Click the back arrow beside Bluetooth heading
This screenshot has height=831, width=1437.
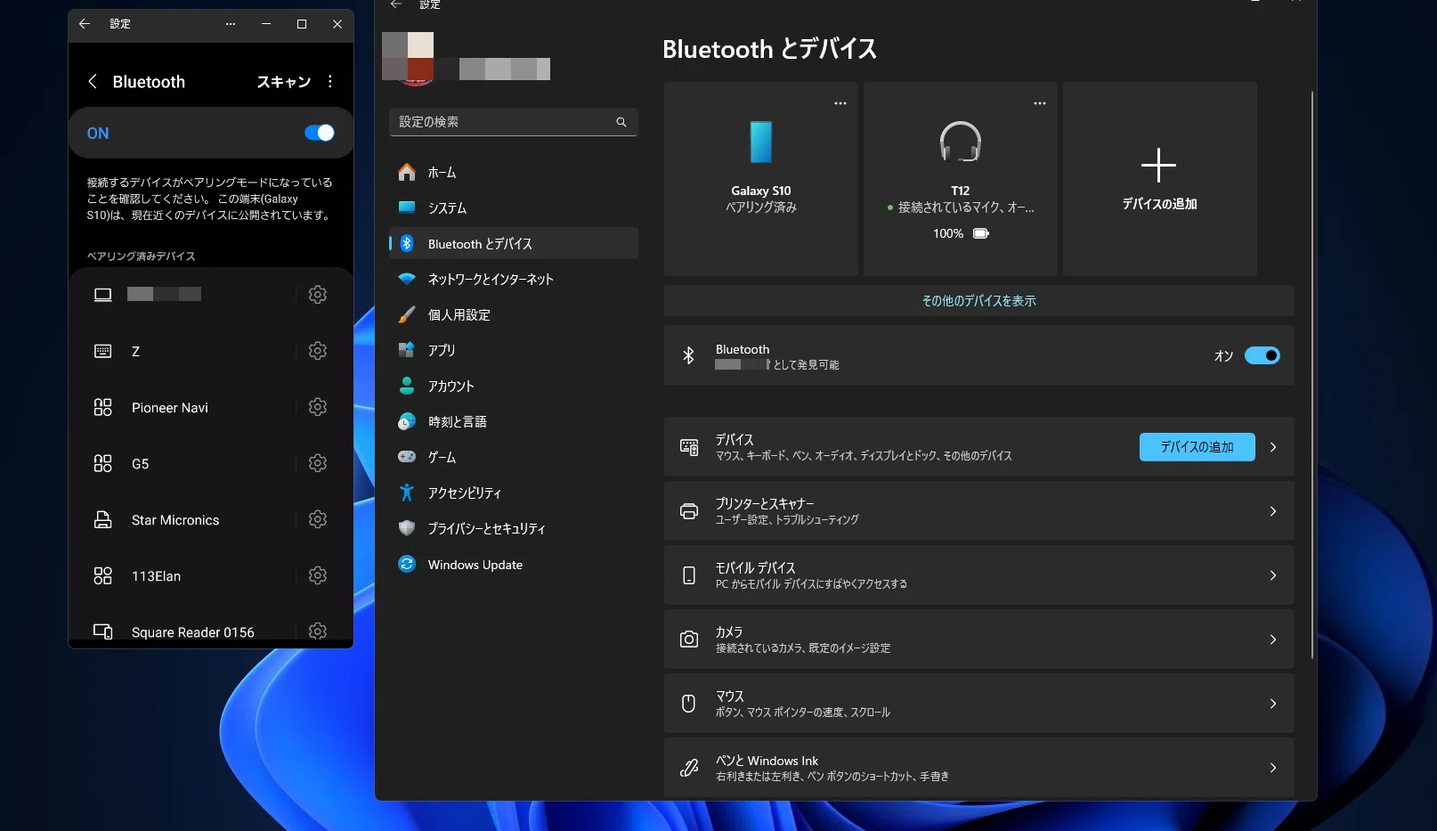[x=93, y=82]
